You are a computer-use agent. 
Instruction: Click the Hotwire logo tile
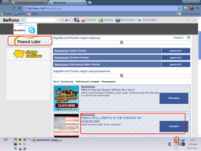19,30
